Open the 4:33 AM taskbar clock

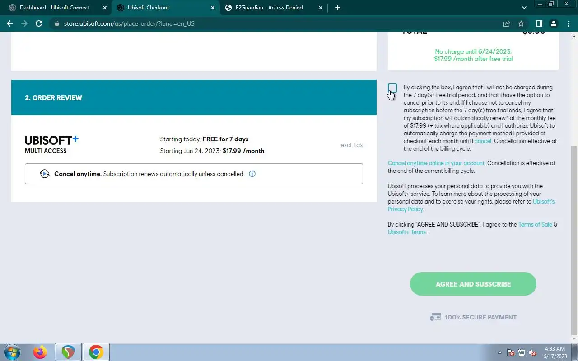click(555, 352)
